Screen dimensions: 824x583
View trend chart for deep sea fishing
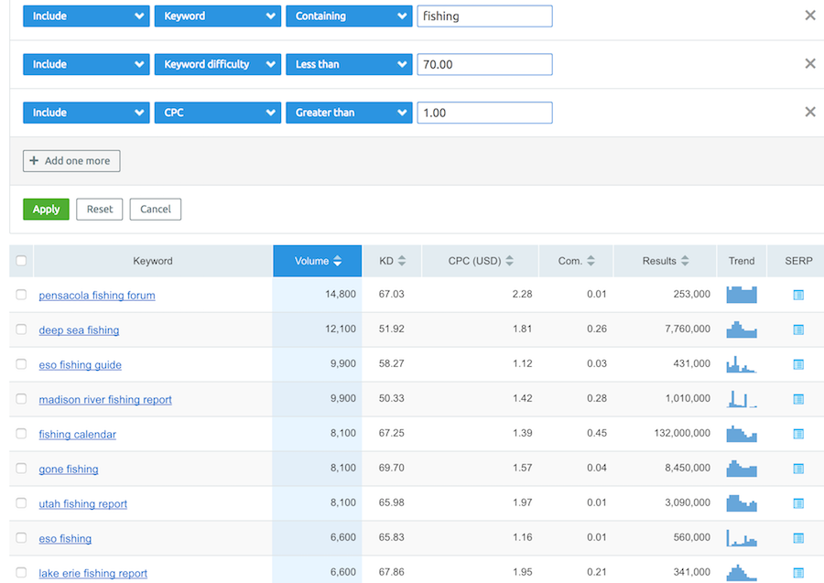(x=742, y=329)
